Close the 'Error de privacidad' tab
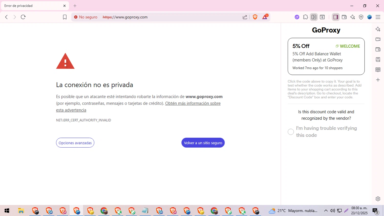Screen dimensions: 384x216 tap(65, 6)
